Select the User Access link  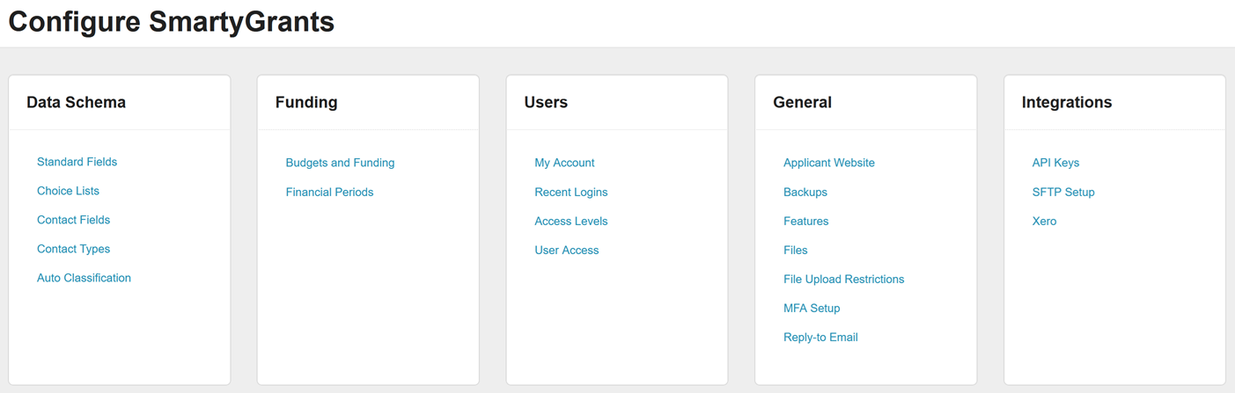tap(566, 250)
